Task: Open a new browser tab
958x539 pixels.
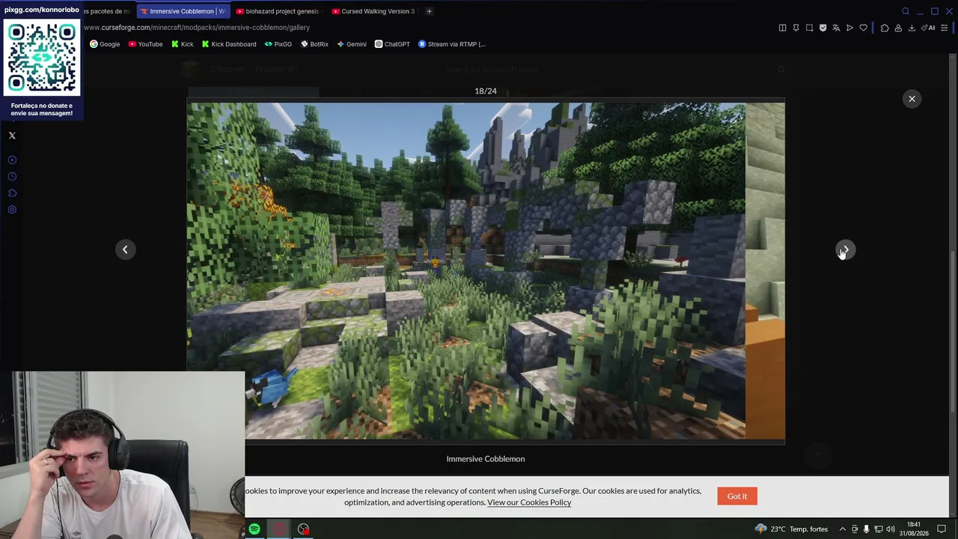Action: (429, 11)
